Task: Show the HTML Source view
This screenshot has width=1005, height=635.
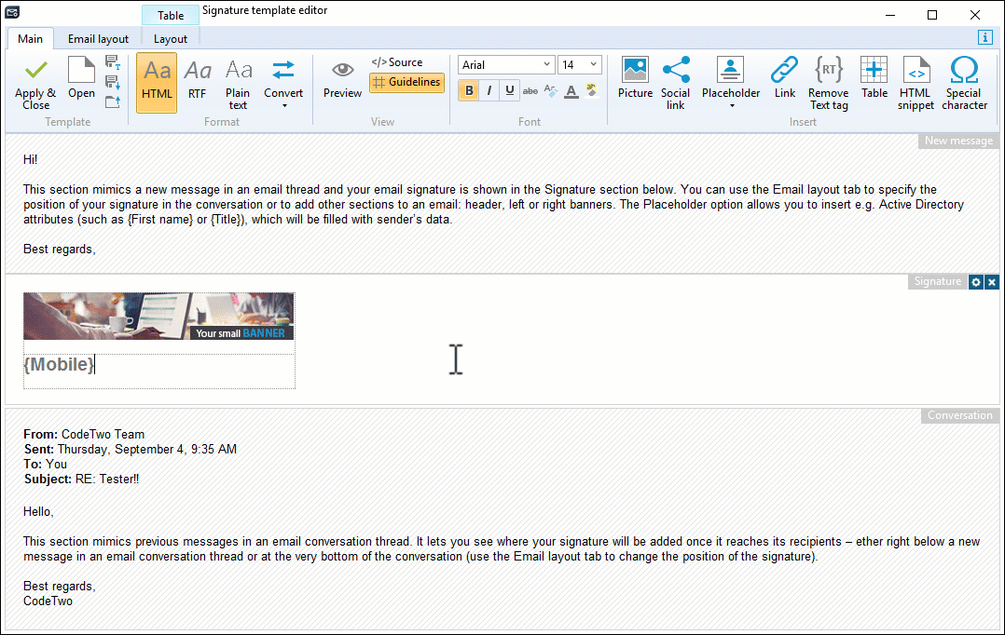Action: point(397,62)
